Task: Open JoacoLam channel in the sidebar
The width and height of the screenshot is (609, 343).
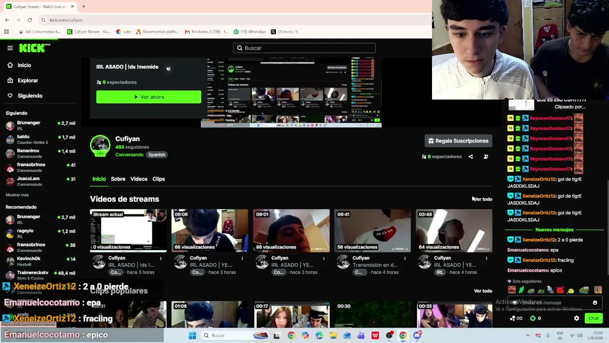Action: click(40, 181)
